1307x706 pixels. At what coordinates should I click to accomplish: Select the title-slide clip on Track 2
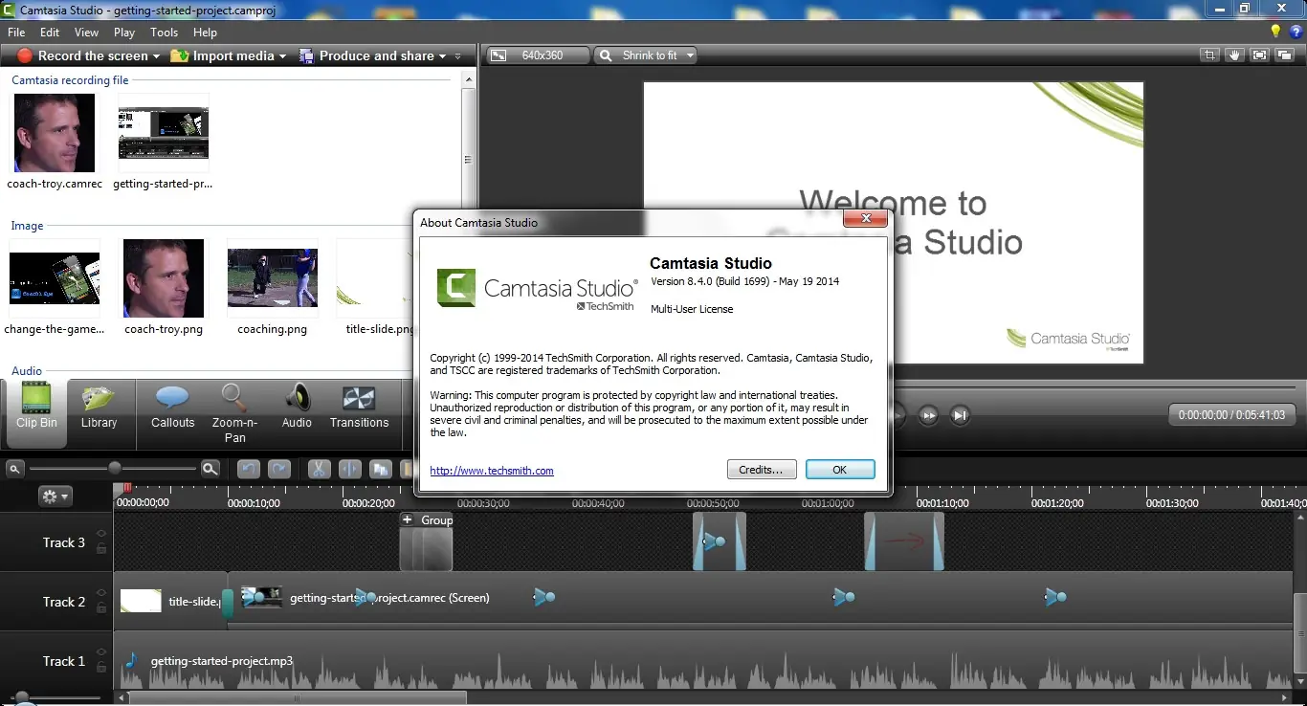tap(171, 601)
